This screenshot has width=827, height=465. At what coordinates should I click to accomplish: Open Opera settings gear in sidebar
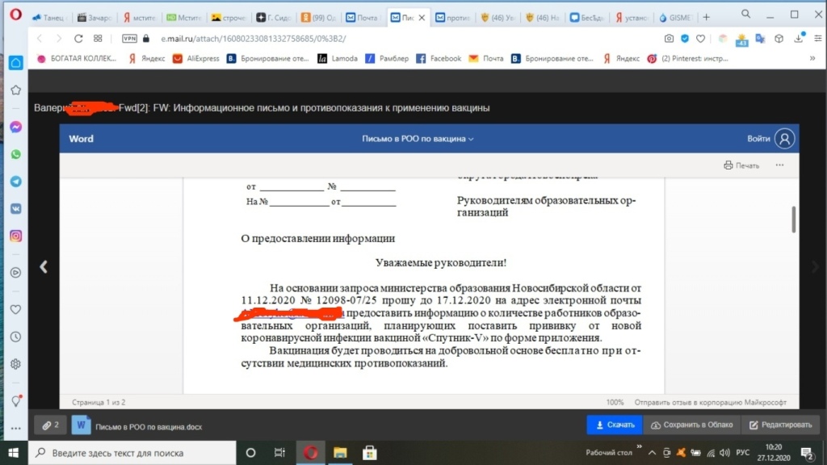[x=15, y=364]
